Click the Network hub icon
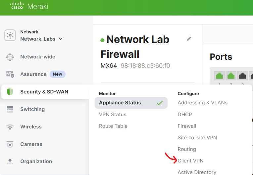Viewport: 253px width, 175px height. 10,35
